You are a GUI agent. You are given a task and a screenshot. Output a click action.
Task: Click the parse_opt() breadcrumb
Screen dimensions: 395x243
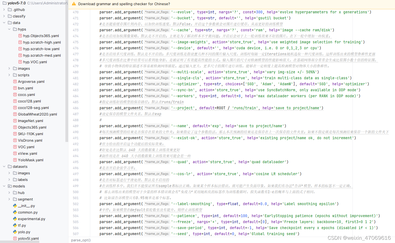(x=81, y=240)
